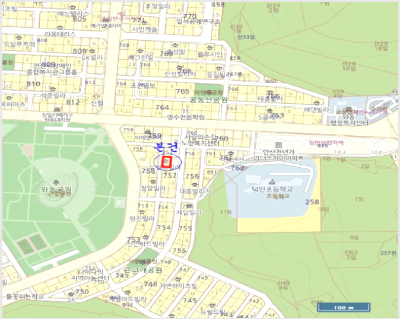Click the 영수전문학원 label
The height and width of the screenshot is (319, 400).
(x=186, y=117)
